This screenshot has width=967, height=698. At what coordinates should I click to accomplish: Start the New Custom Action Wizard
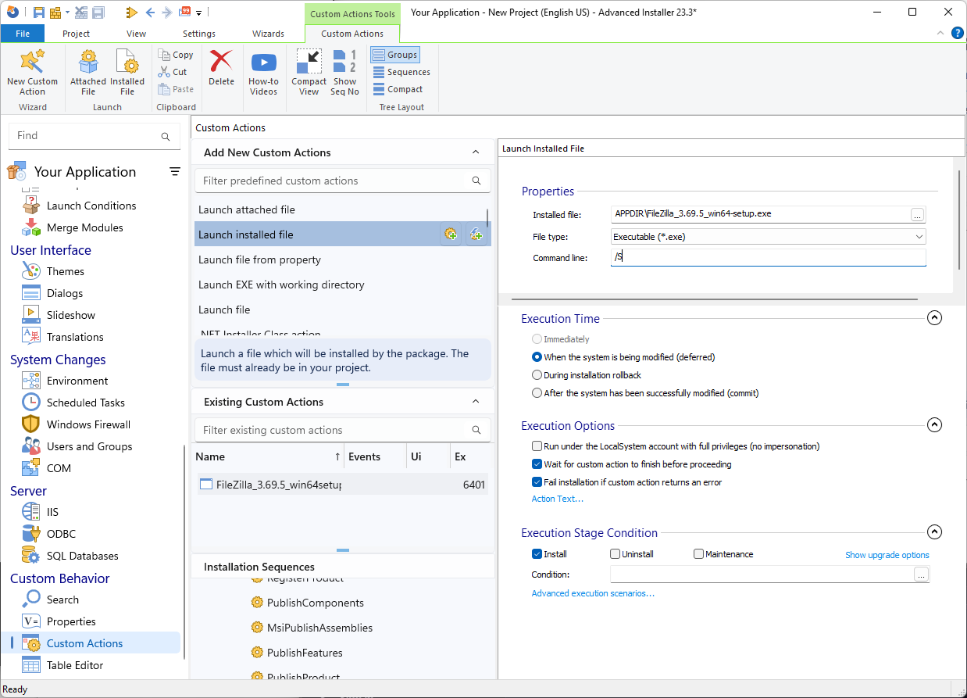32,74
